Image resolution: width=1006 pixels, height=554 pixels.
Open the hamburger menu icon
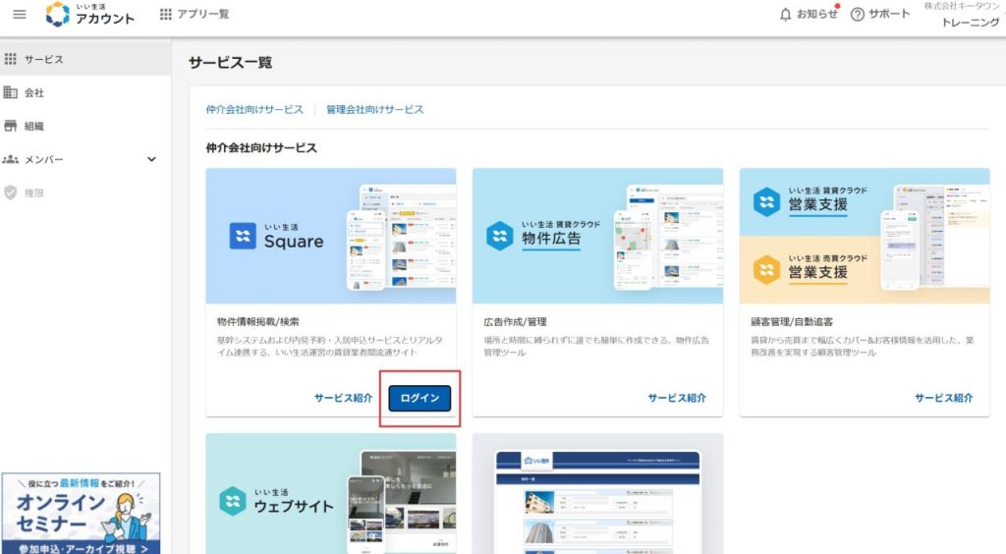click(20, 15)
